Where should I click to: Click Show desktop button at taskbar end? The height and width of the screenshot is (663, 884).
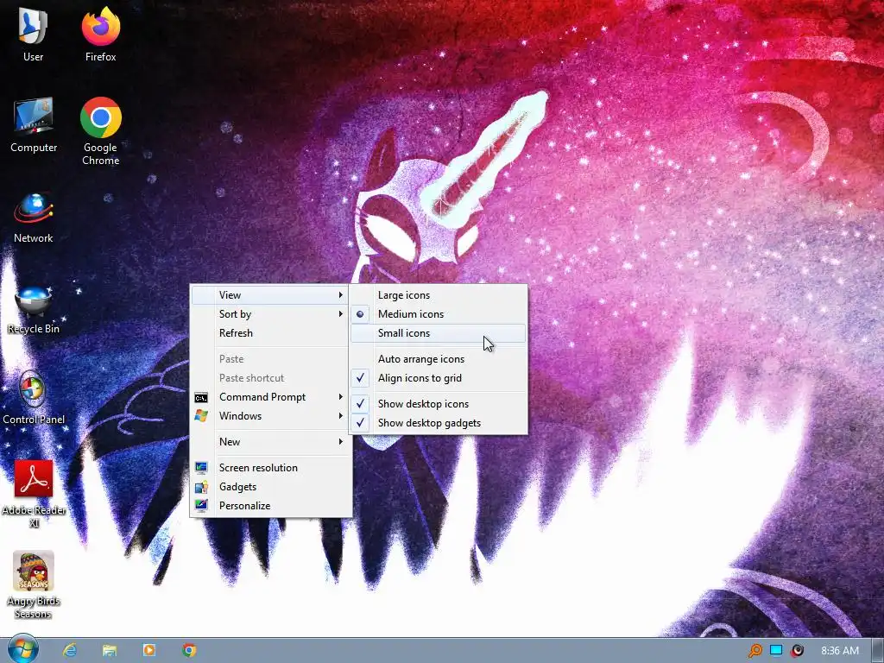pyautogui.click(x=877, y=651)
